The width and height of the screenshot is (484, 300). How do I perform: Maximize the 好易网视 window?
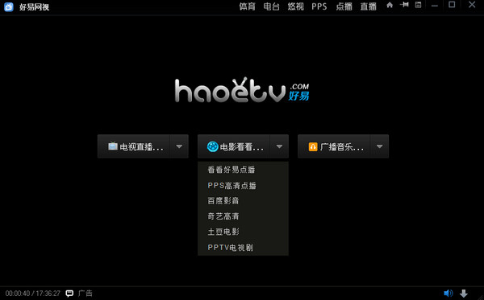coord(452,5)
